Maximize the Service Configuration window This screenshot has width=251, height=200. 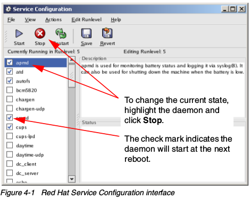coord(233,8)
